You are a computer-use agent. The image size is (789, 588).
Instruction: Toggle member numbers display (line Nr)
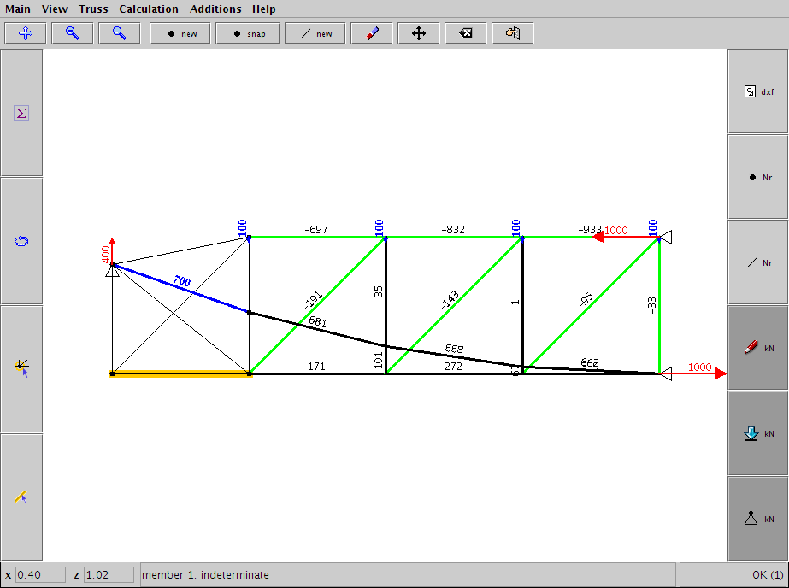click(x=757, y=262)
